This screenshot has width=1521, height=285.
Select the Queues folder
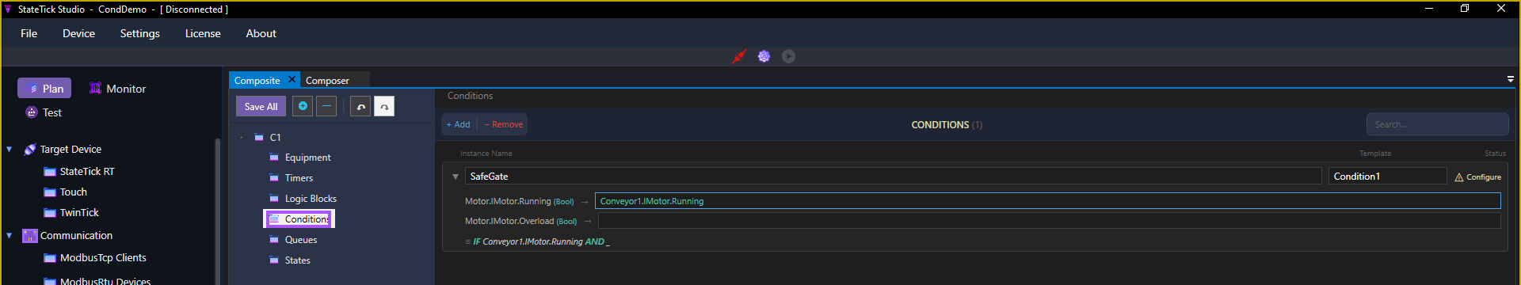tap(293, 240)
